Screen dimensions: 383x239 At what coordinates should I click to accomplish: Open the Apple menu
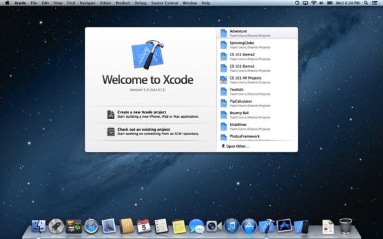coord(7,3)
